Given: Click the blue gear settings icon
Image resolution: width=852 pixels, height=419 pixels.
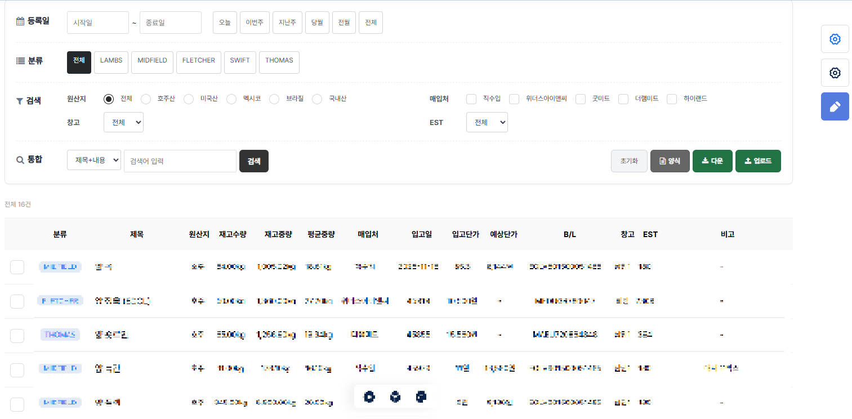Looking at the screenshot, I should [835, 39].
